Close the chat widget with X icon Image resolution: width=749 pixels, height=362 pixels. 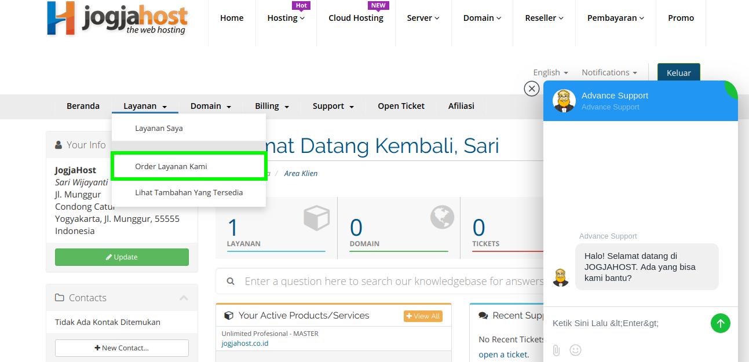(x=531, y=89)
